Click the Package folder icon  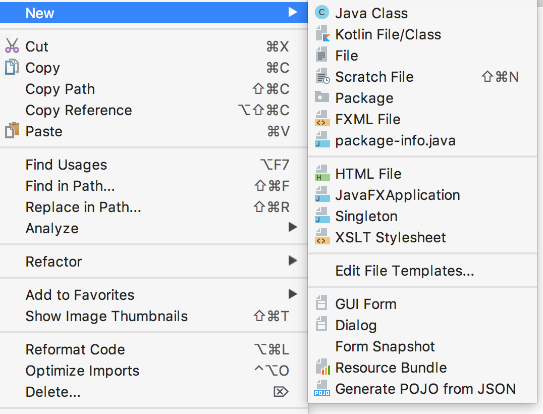(x=322, y=97)
